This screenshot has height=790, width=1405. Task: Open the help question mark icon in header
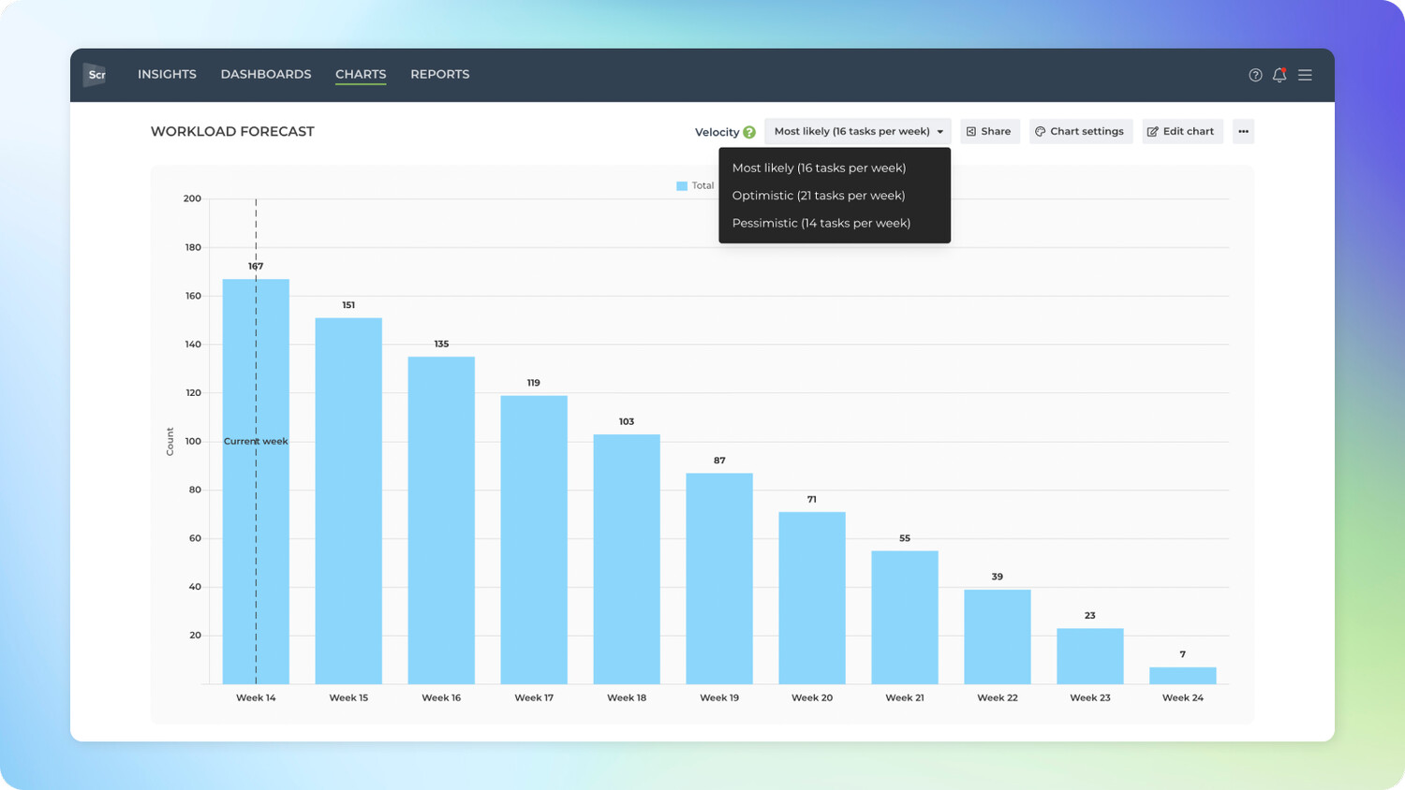pos(1255,75)
